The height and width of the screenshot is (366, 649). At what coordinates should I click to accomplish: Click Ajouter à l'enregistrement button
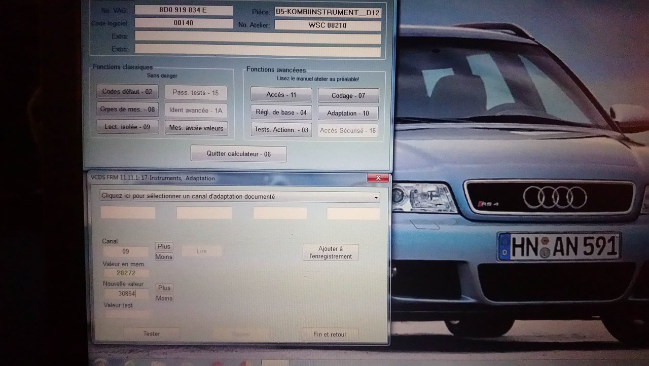point(331,252)
